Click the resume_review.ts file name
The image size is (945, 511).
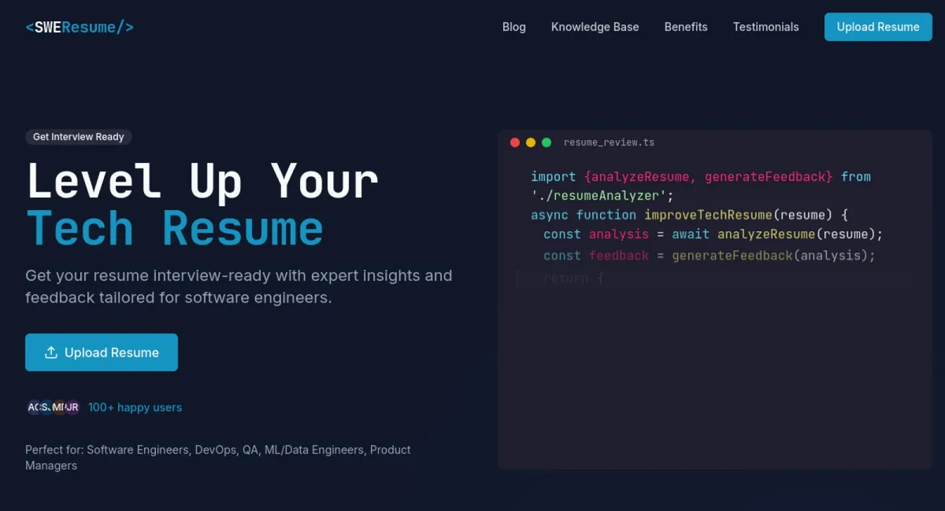pyautogui.click(x=609, y=142)
